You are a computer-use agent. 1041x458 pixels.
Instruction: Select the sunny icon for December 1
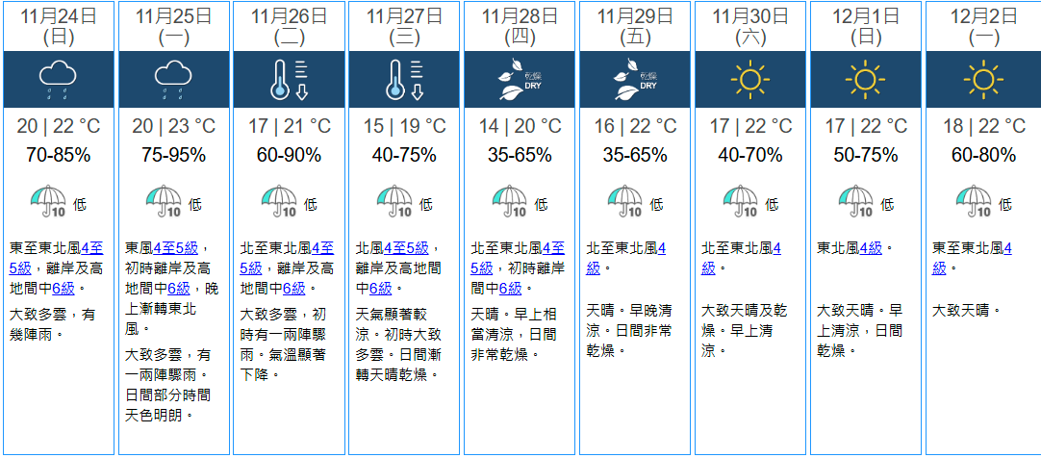click(866, 79)
